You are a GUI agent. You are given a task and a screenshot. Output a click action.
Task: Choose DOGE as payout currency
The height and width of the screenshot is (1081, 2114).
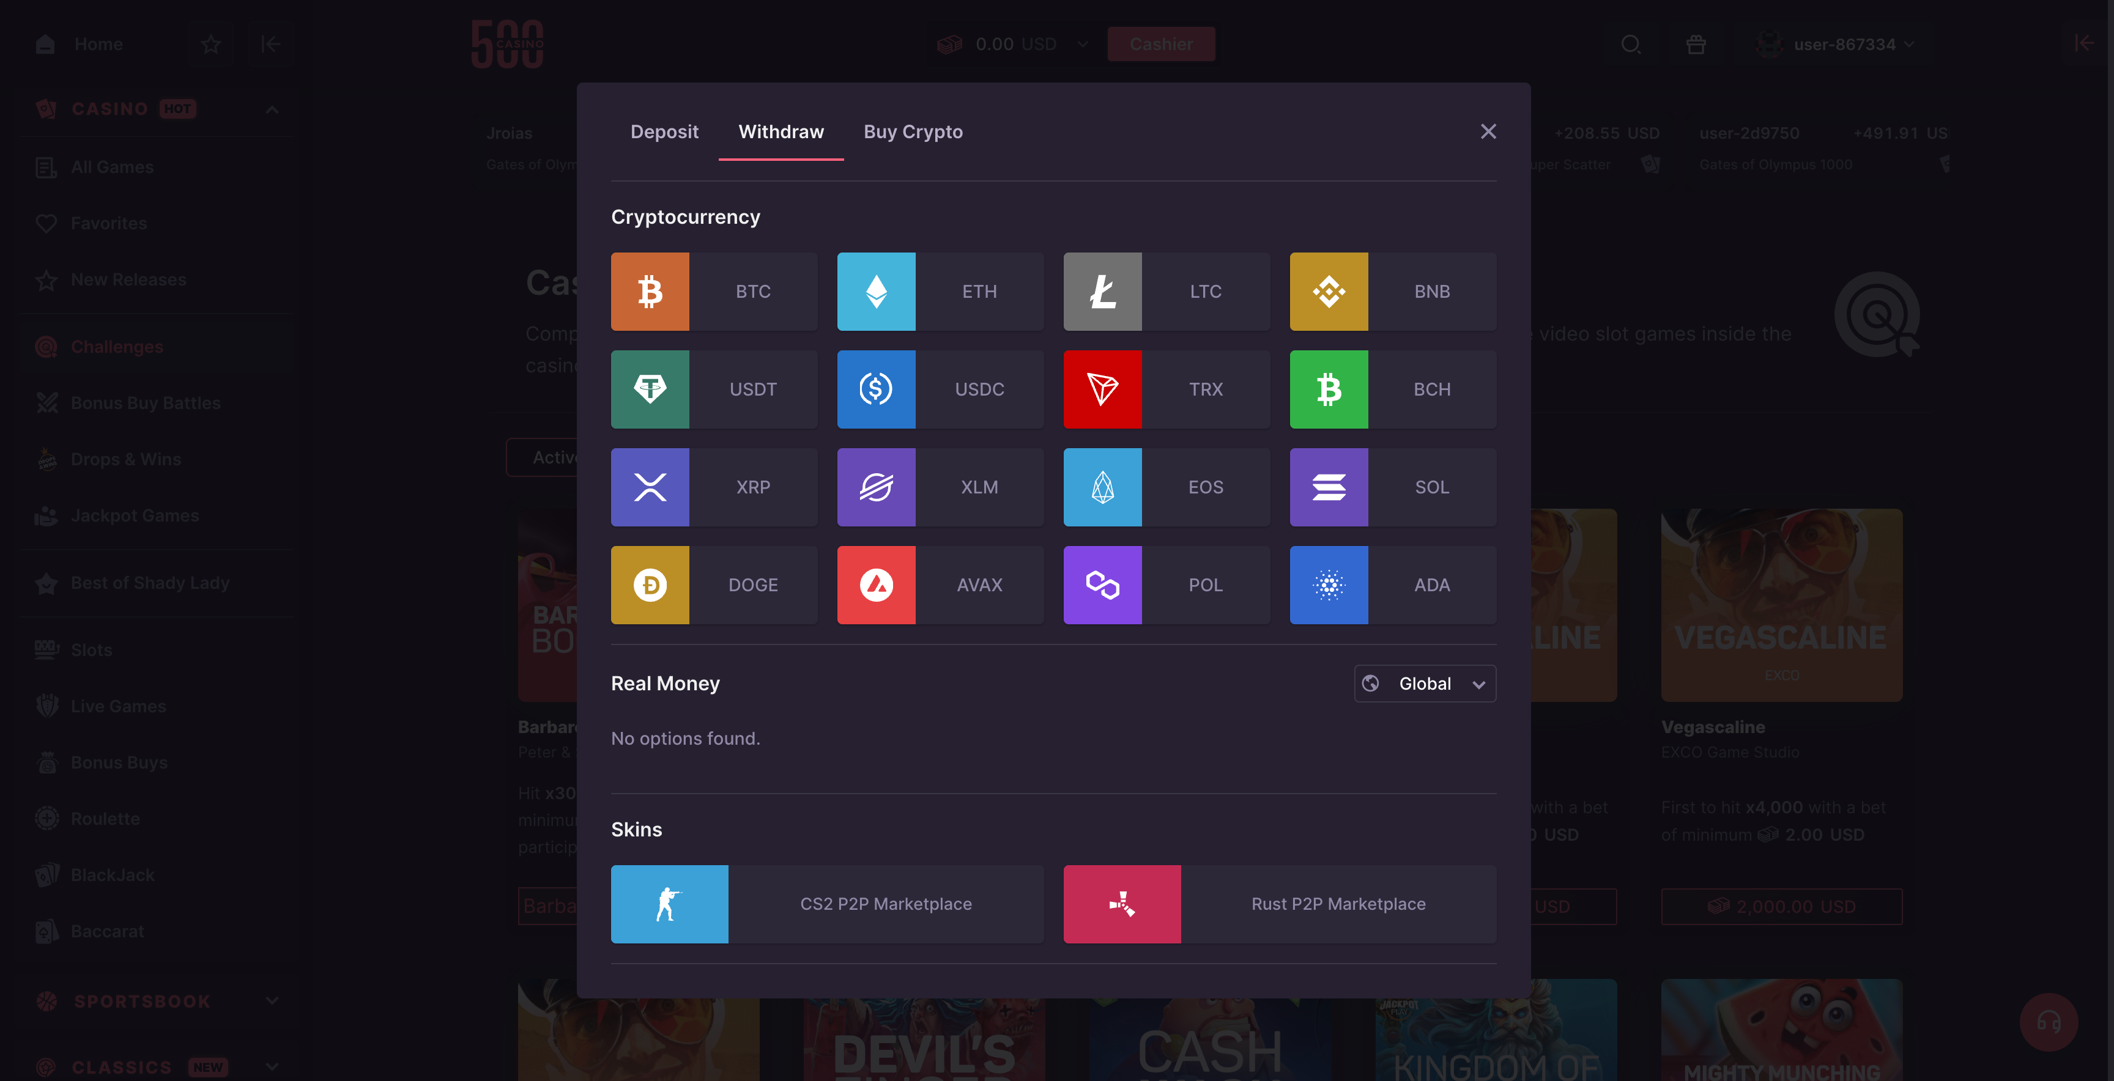pyautogui.click(x=713, y=585)
